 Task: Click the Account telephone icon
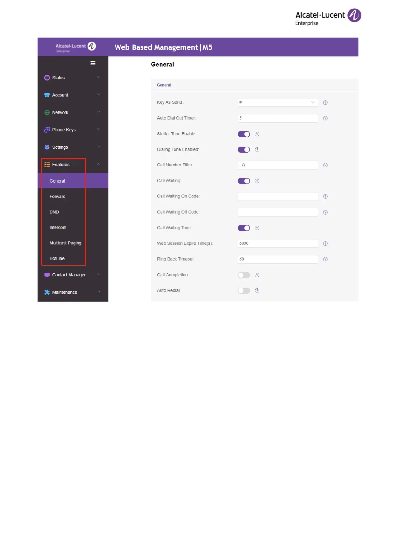tap(47, 95)
